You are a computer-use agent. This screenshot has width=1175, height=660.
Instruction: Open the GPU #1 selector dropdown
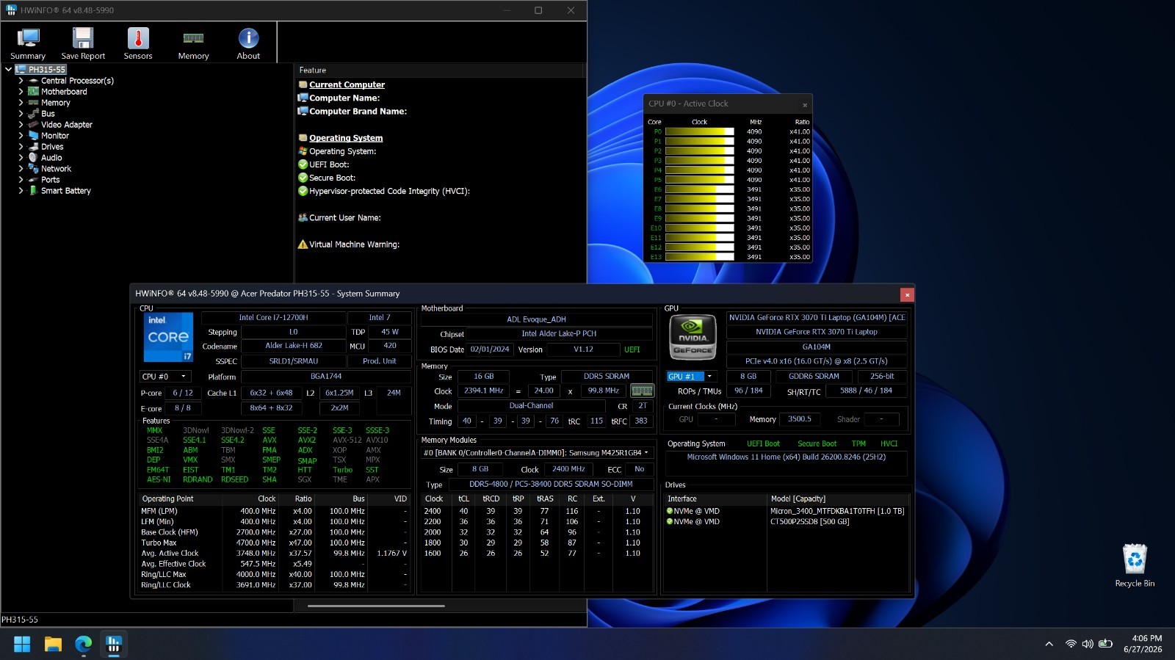[x=690, y=377]
